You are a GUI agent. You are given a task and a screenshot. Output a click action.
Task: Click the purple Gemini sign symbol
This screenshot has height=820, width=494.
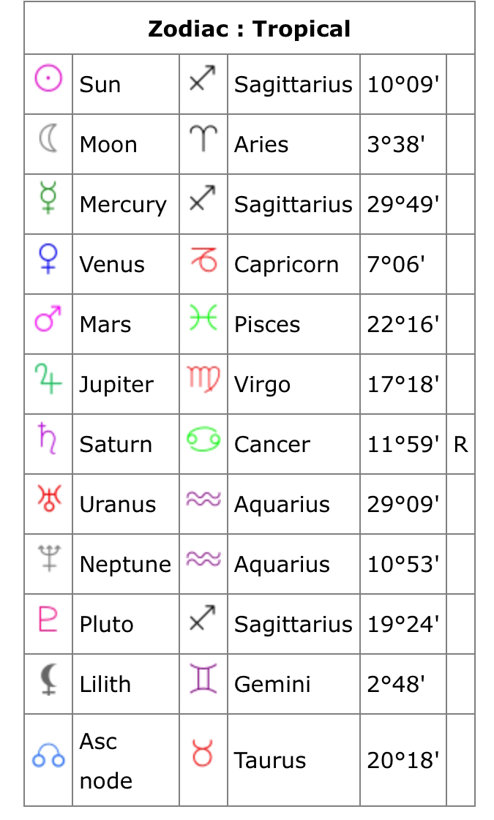[203, 678]
